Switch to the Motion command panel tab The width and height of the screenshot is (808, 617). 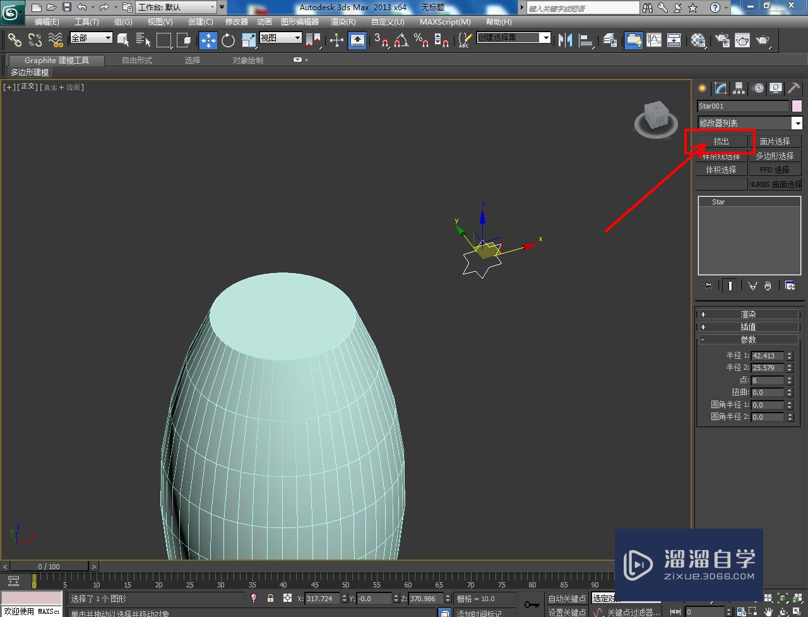pyautogui.click(x=758, y=88)
